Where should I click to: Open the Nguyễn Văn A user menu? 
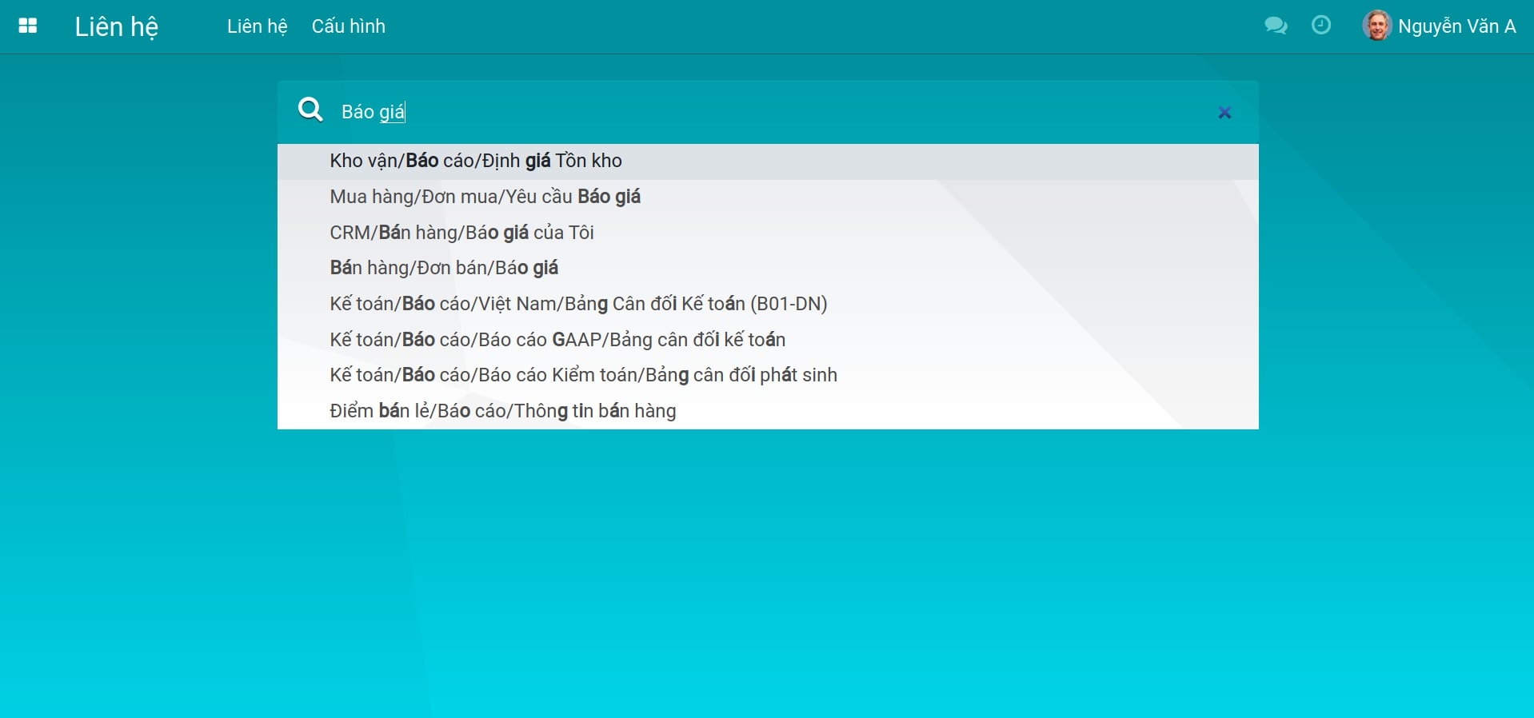point(1456,26)
